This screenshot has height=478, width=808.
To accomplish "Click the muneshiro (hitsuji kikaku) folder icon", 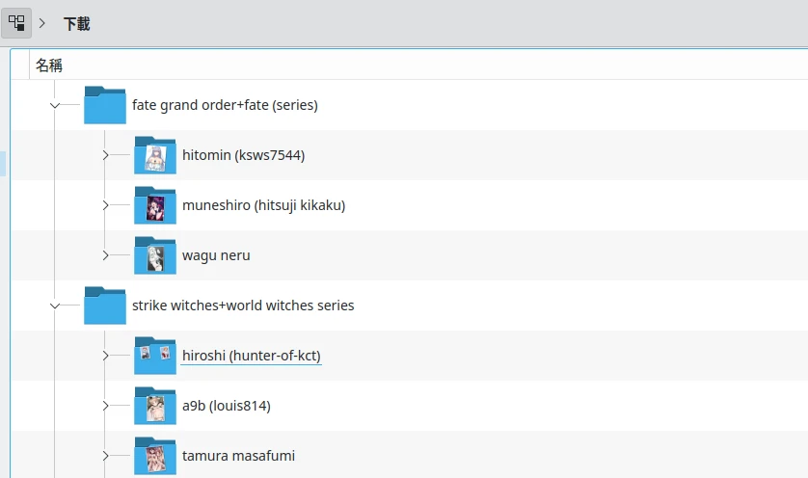I will coord(155,205).
